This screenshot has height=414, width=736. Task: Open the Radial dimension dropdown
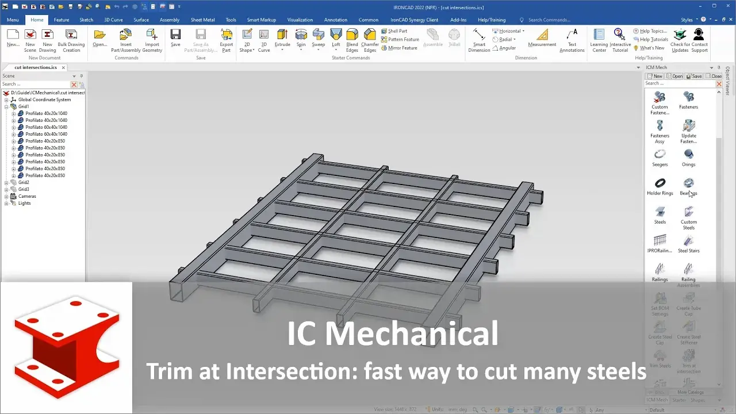point(514,40)
